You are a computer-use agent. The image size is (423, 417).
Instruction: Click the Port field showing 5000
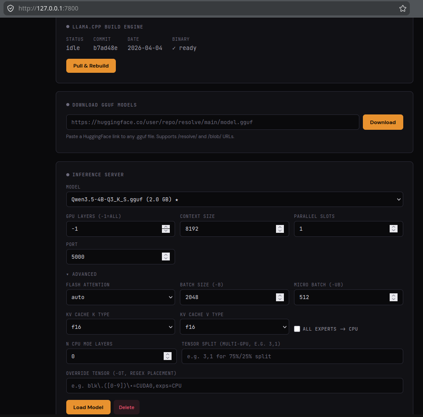(x=120, y=257)
